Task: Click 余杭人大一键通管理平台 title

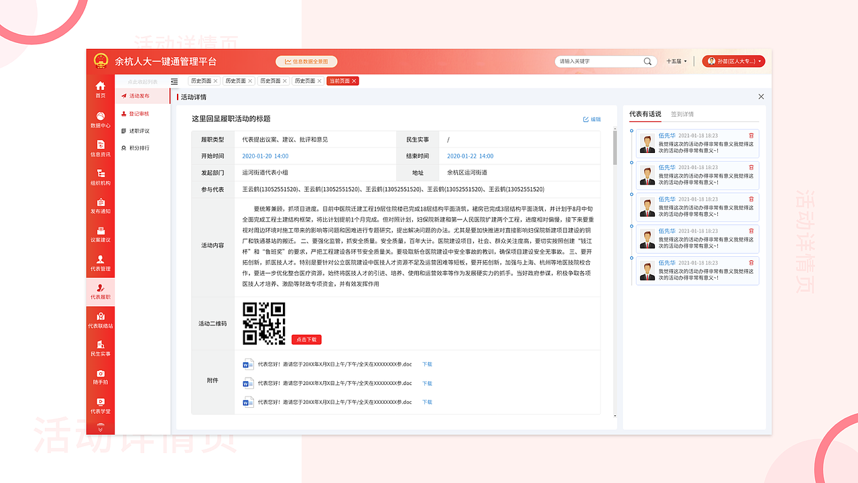Action: tap(166, 61)
